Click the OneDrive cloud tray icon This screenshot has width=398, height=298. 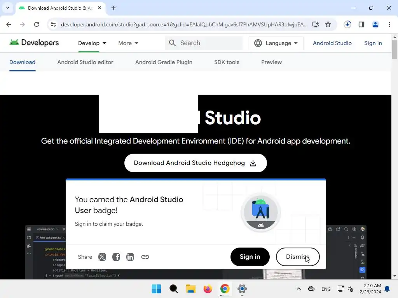coord(311,289)
